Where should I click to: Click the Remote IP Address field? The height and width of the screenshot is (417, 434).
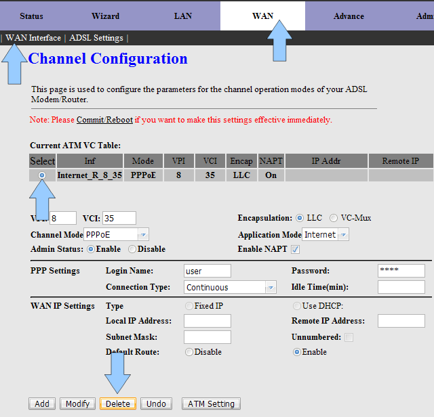(x=401, y=321)
